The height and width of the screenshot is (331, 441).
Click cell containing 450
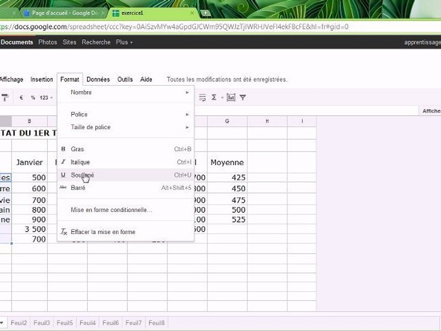tap(227, 188)
